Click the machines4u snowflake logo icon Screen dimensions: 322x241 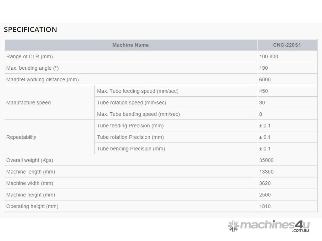point(233,226)
